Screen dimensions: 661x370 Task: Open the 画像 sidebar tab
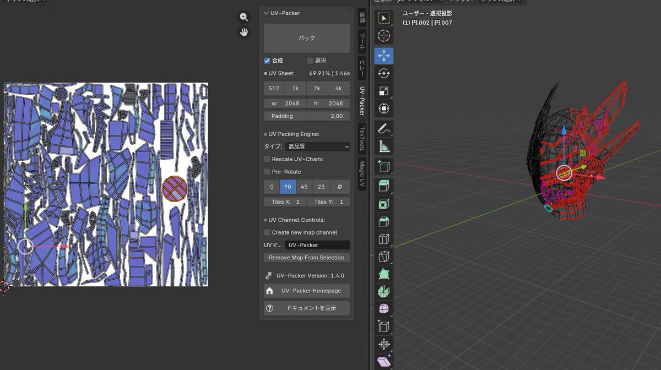362,18
